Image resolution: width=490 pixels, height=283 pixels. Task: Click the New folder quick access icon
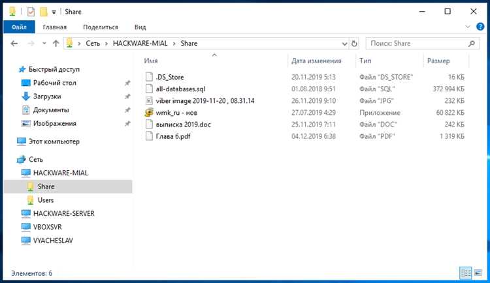click(x=43, y=12)
